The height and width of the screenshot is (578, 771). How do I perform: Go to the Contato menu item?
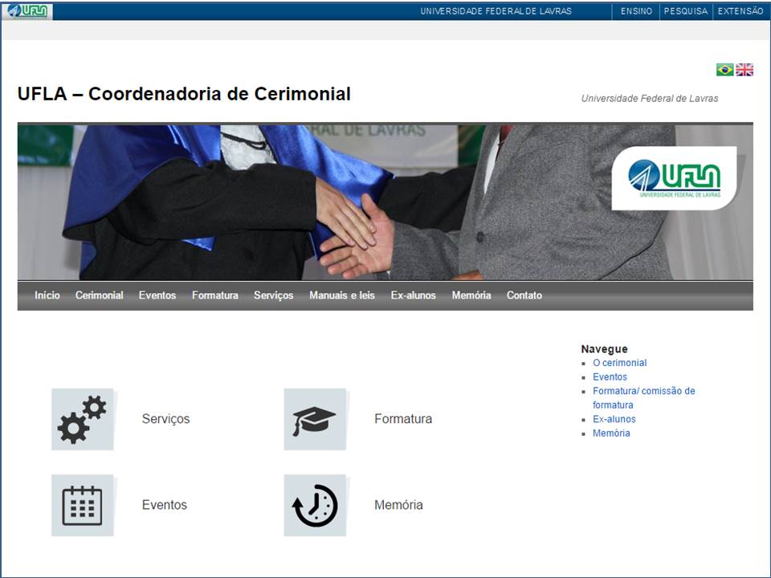[x=524, y=295]
